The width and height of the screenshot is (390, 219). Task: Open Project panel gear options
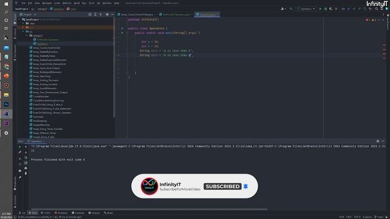tap(107, 15)
